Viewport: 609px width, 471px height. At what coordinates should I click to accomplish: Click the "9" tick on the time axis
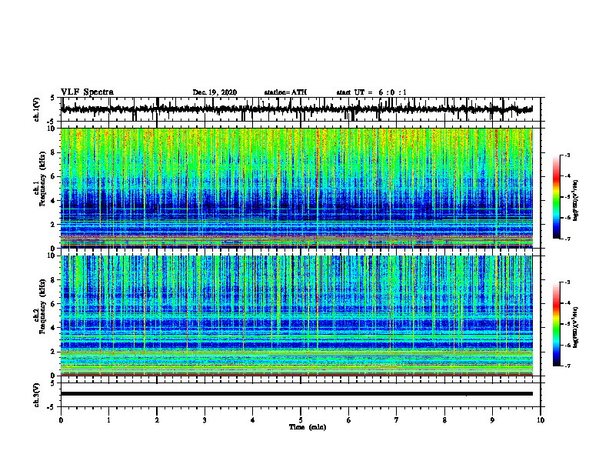pyautogui.click(x=492, y=420)
